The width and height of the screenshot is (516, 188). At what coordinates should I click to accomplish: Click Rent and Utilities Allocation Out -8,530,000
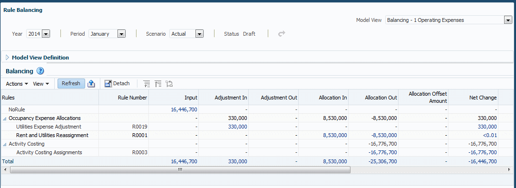tap(384, 135)
